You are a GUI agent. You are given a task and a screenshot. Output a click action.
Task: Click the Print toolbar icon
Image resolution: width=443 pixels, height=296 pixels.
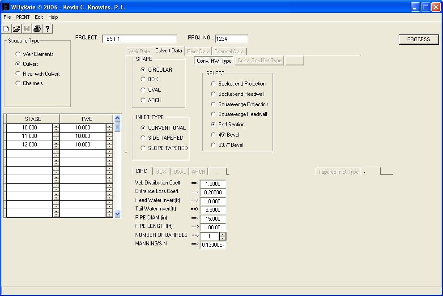[37, 29]
